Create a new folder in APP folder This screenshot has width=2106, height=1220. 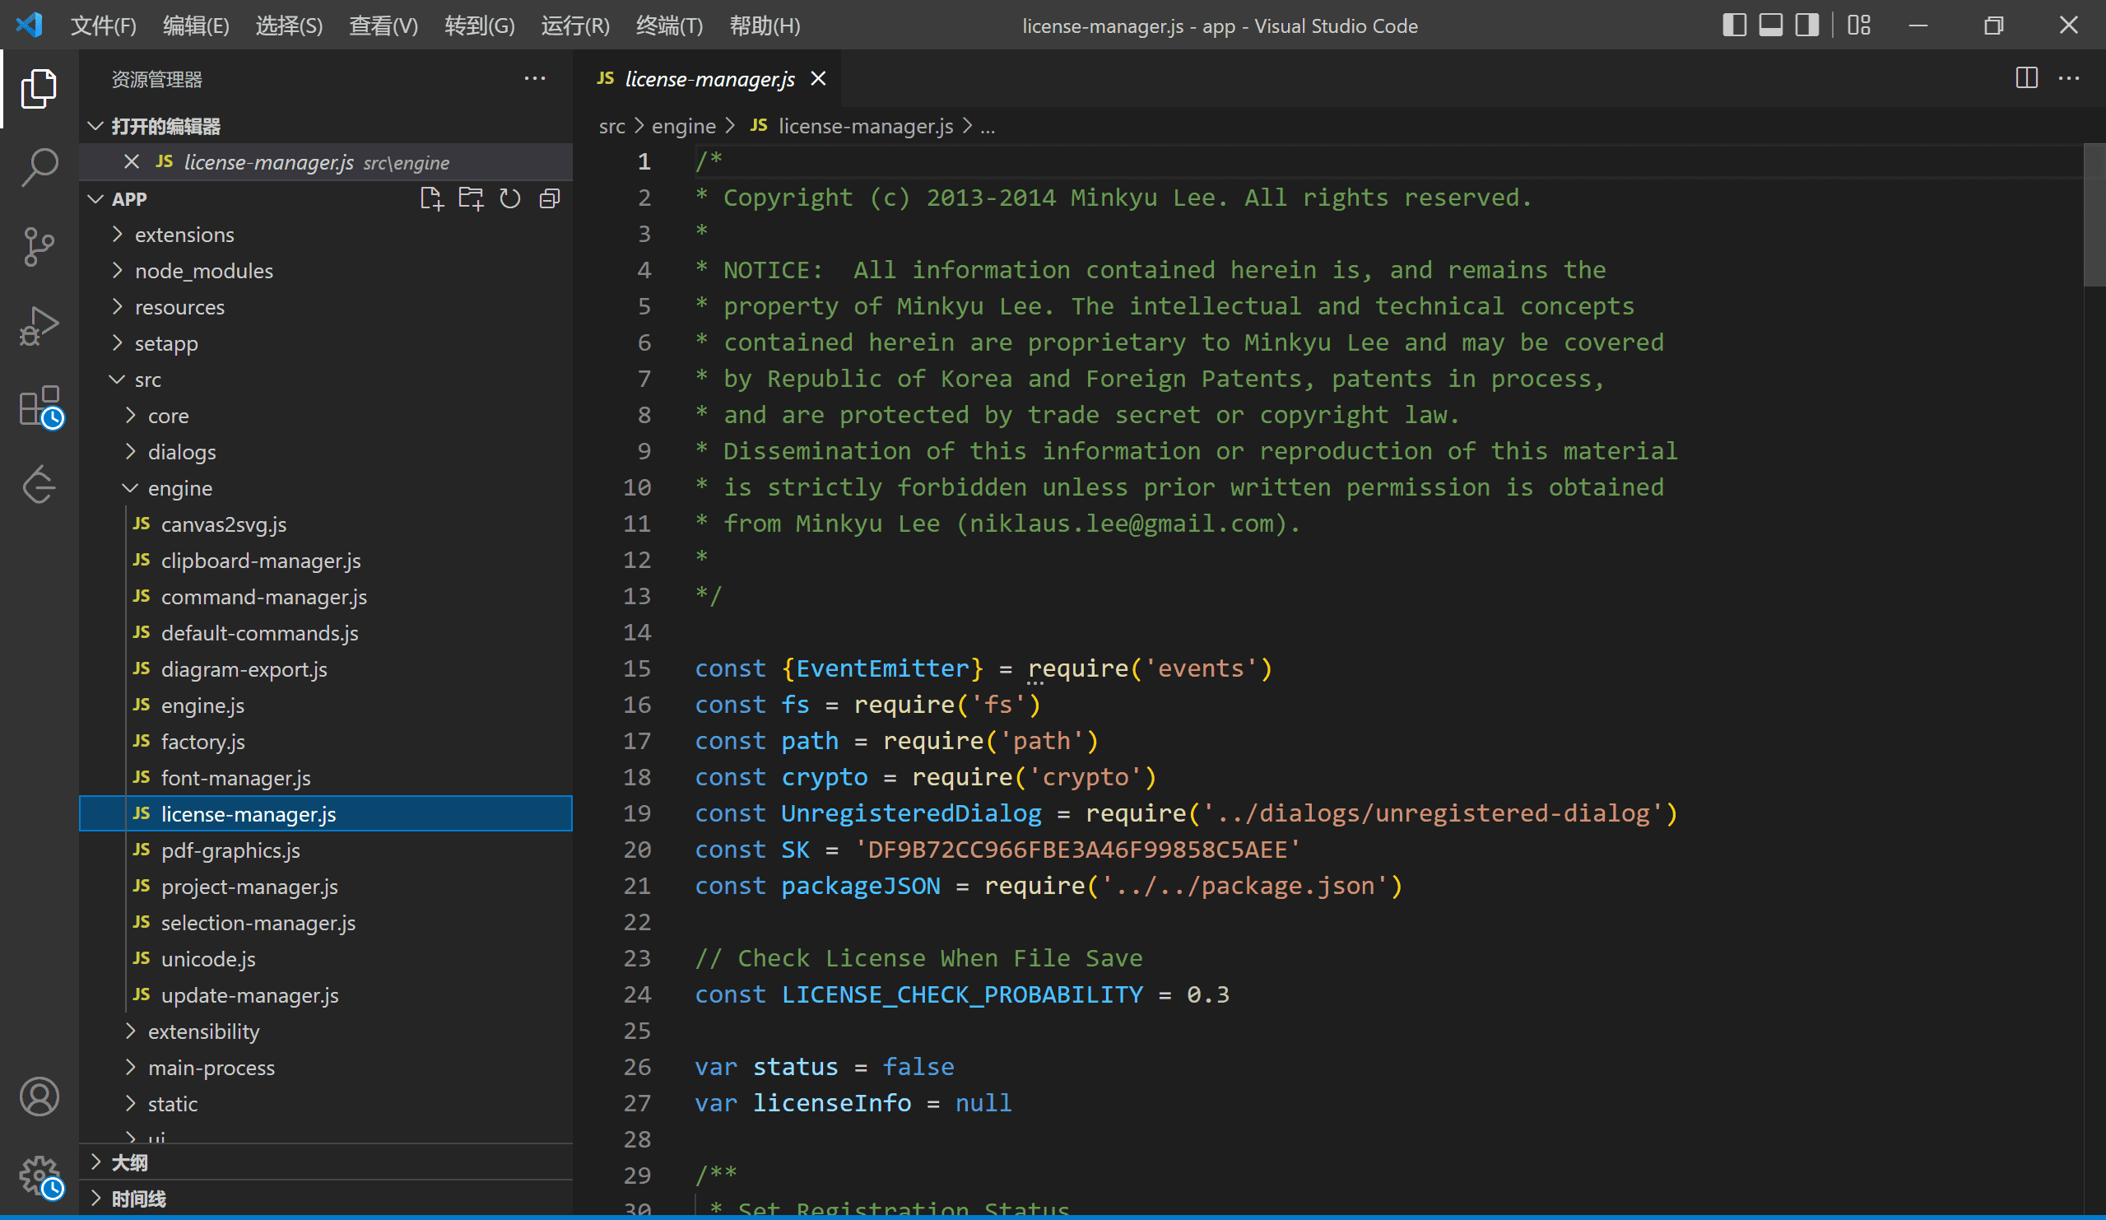(x=471, y=199)
